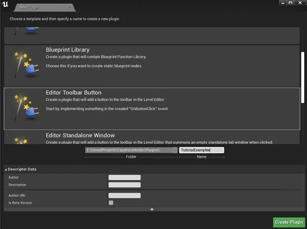This screenshot has height=229, width=307.
Task: Collapse the Descriptor Data section
Action: tap(6, 170)
